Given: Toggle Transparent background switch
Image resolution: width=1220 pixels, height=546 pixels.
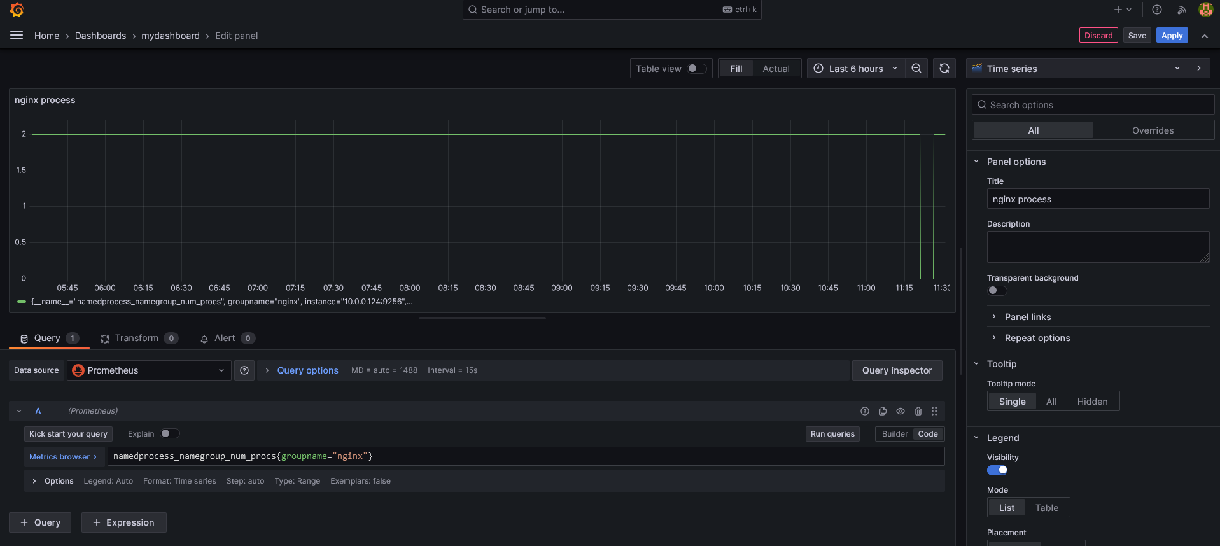Looking at the screenshot, I should coord(997,291).
